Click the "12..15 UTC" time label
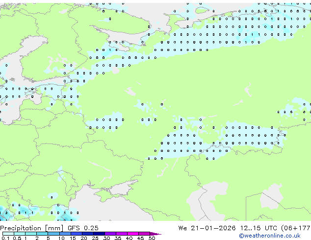This screenshot has height=240, width=311. pyautogui.click(x=259, y=228)
